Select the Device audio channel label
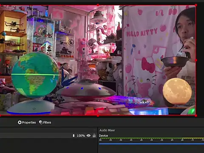 click(x=103, y=136)
